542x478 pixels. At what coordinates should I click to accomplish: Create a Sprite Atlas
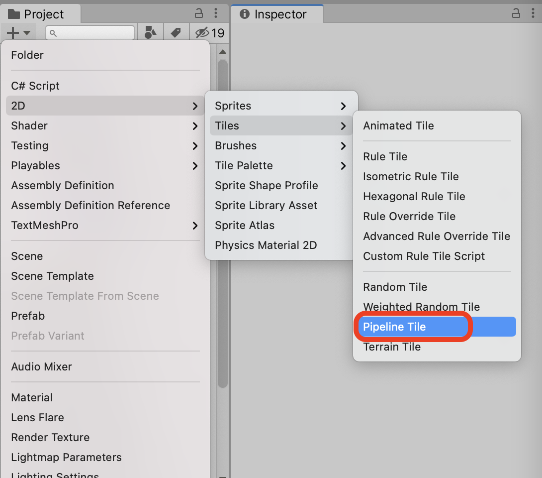[x=281, y=226]
